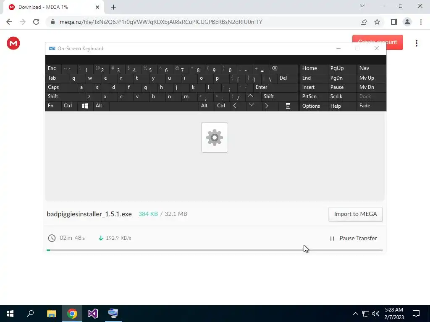Click Mv Up key

[x=371, y=78]
